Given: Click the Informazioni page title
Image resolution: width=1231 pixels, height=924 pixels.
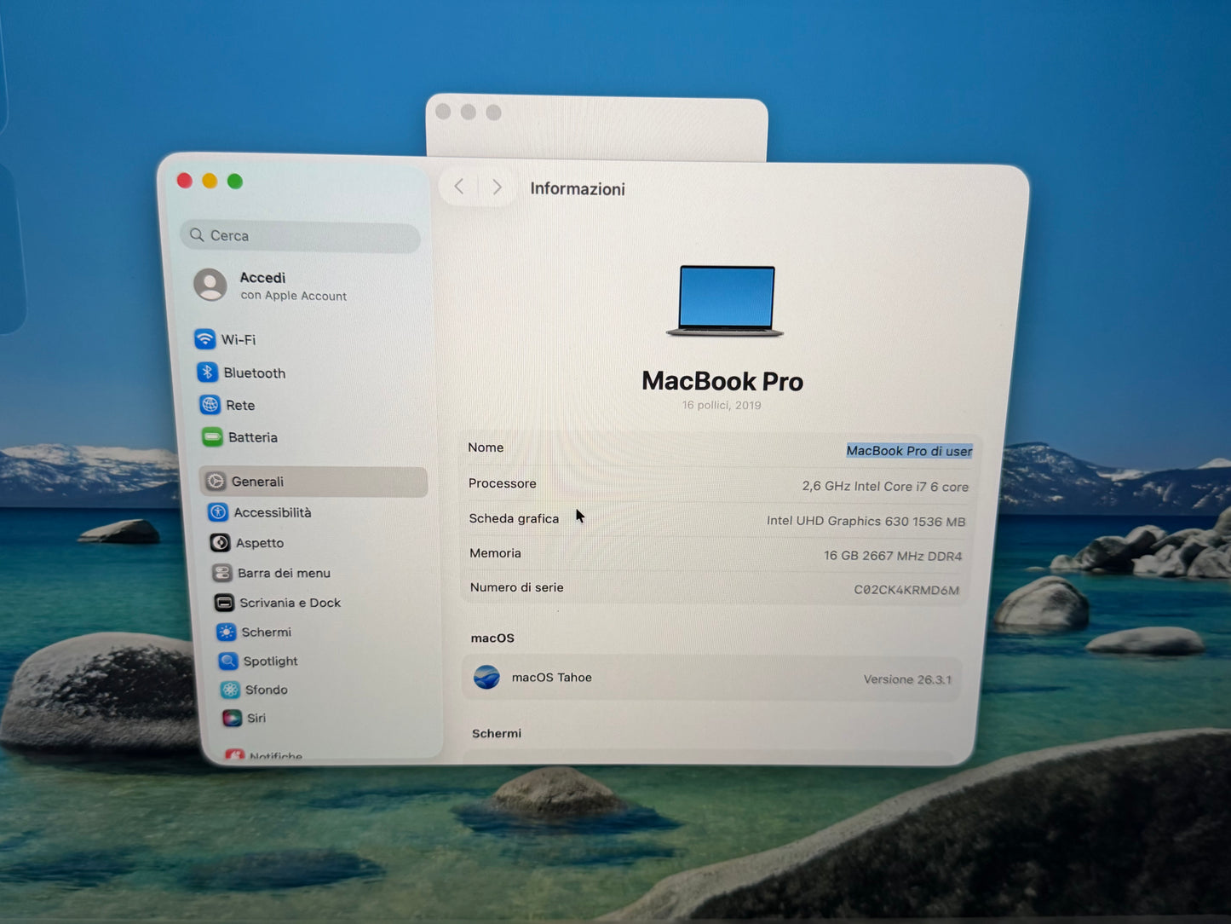Looking at the screenshot, I should click(578, 188).
